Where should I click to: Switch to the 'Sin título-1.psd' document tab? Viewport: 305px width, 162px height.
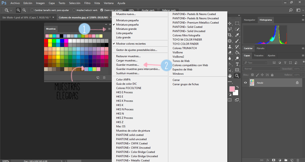coord(26,17)
